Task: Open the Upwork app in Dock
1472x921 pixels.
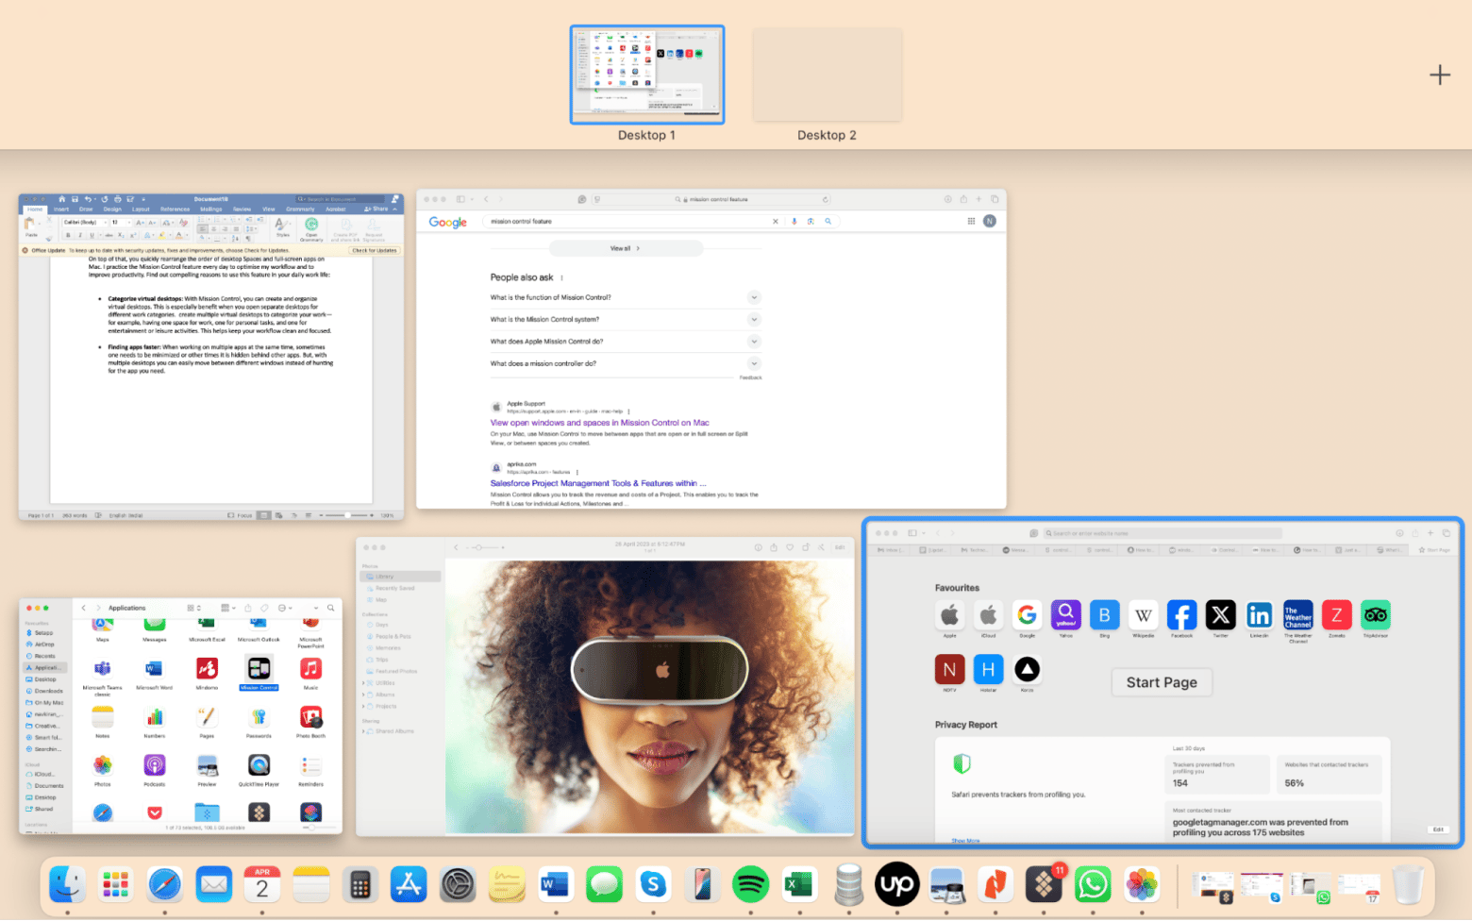Action: [896, 884]
